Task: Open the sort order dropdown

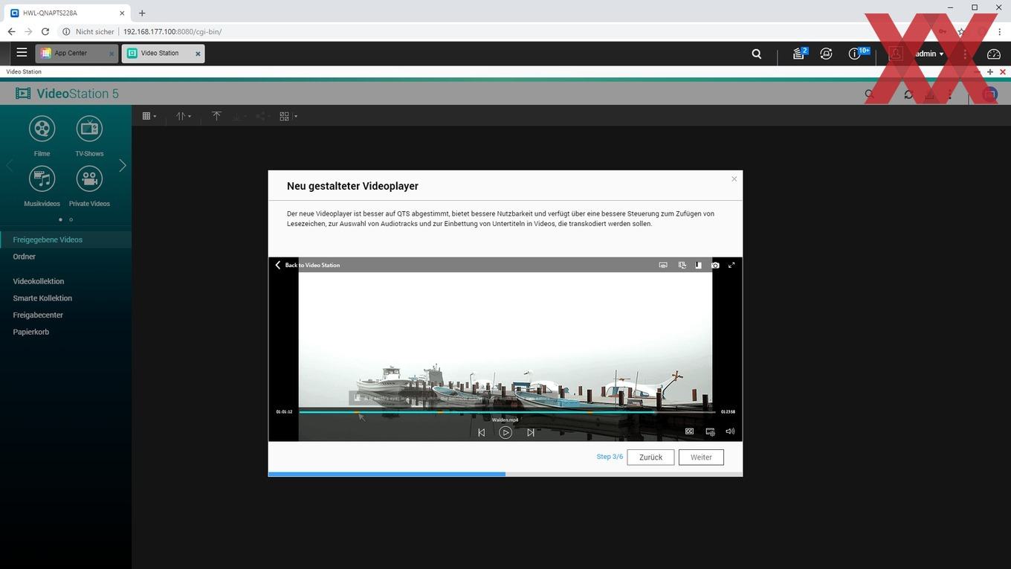Action: coord(184,116)
